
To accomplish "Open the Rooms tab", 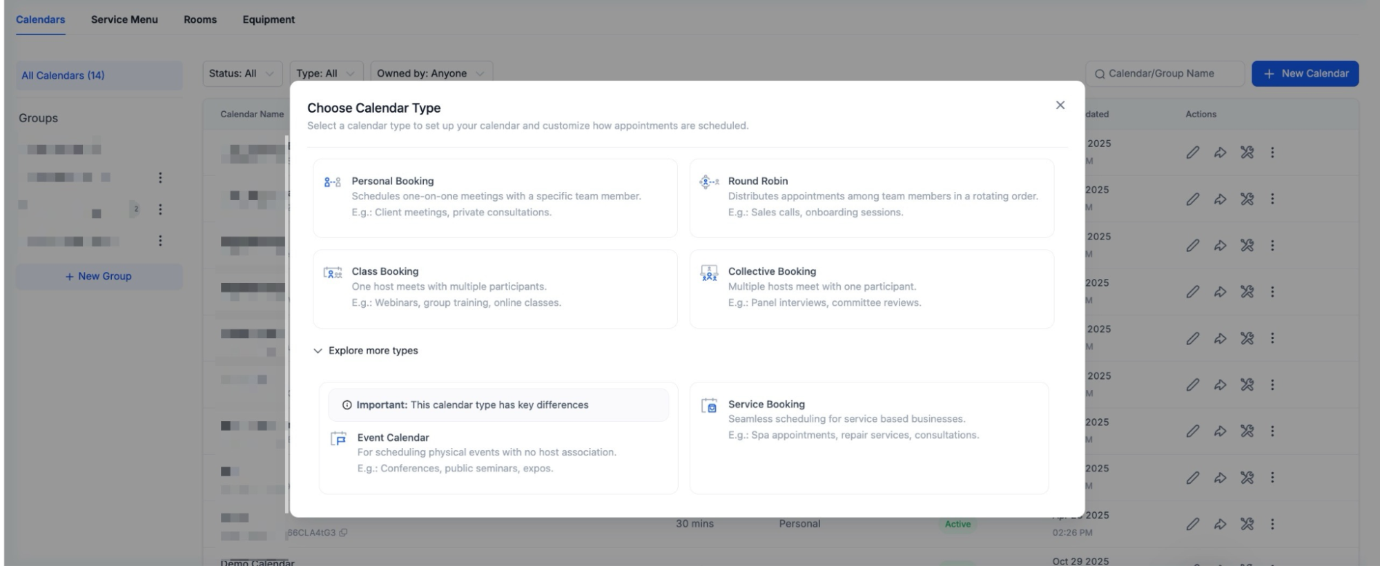I will [x=200, y=19].
